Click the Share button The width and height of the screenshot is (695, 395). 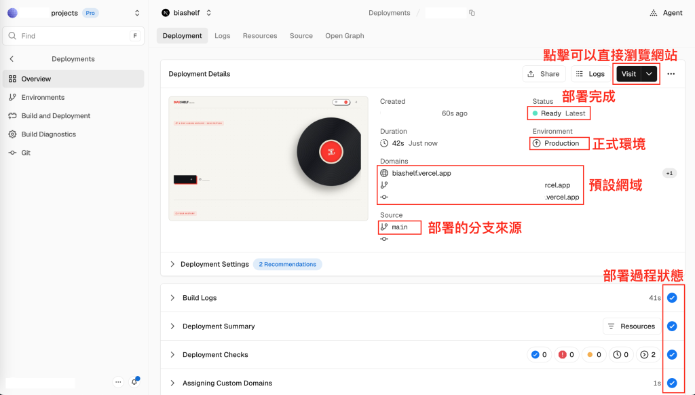click(544, 74)
